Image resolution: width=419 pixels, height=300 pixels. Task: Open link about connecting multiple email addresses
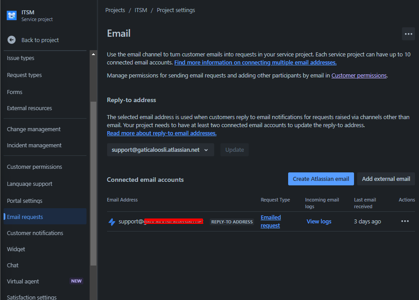point(255,62)
